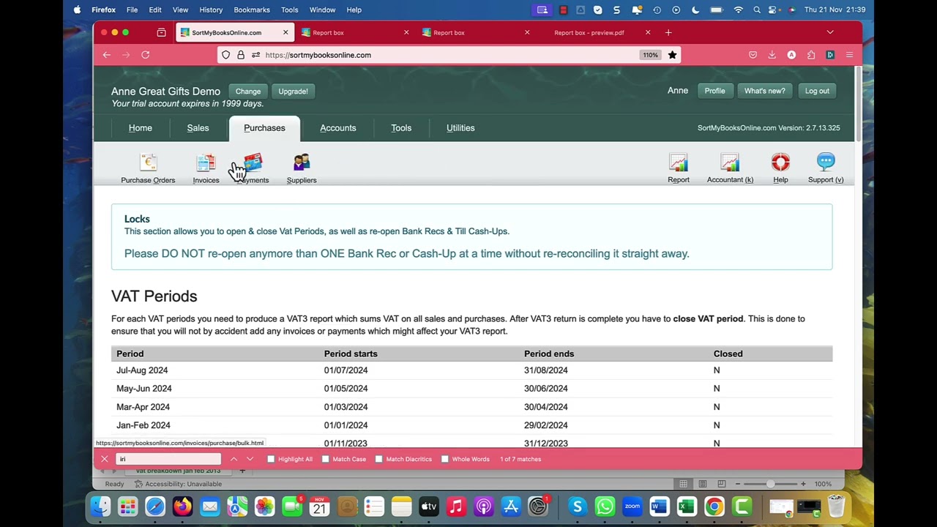Open Firefox account avatar icon
The height and width of the screenshot is (527, 937).
[791, 55]
